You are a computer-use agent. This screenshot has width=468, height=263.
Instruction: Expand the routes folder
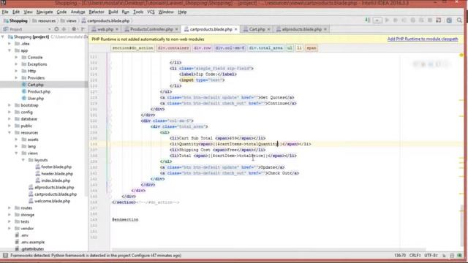point(10,207)
